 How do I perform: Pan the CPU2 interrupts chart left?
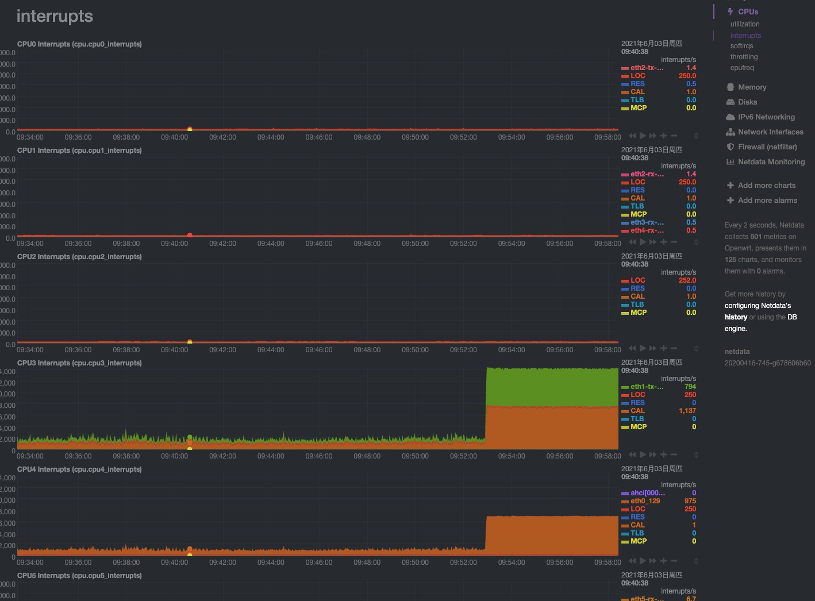(x=632, y=348)
